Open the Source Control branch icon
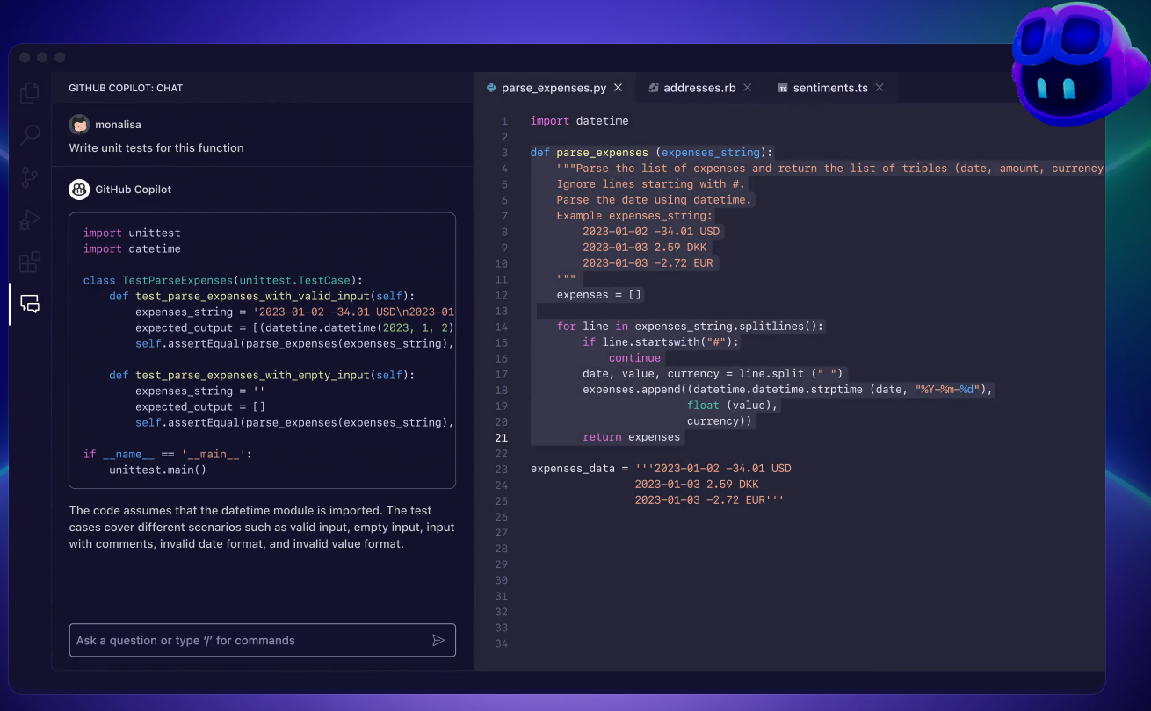This screenshot has width=1151, height=711. [30, 177]
